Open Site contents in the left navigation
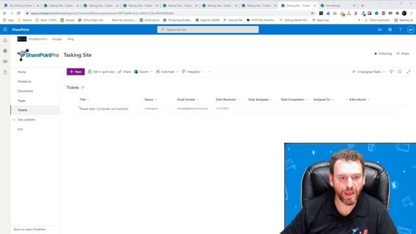 (26, 120)
